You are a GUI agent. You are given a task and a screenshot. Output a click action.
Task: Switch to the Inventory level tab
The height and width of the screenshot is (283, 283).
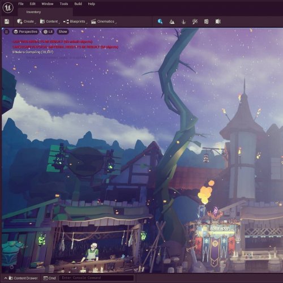coord(45,12)
